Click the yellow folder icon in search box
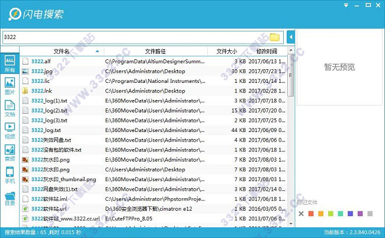 coord(274,37)
